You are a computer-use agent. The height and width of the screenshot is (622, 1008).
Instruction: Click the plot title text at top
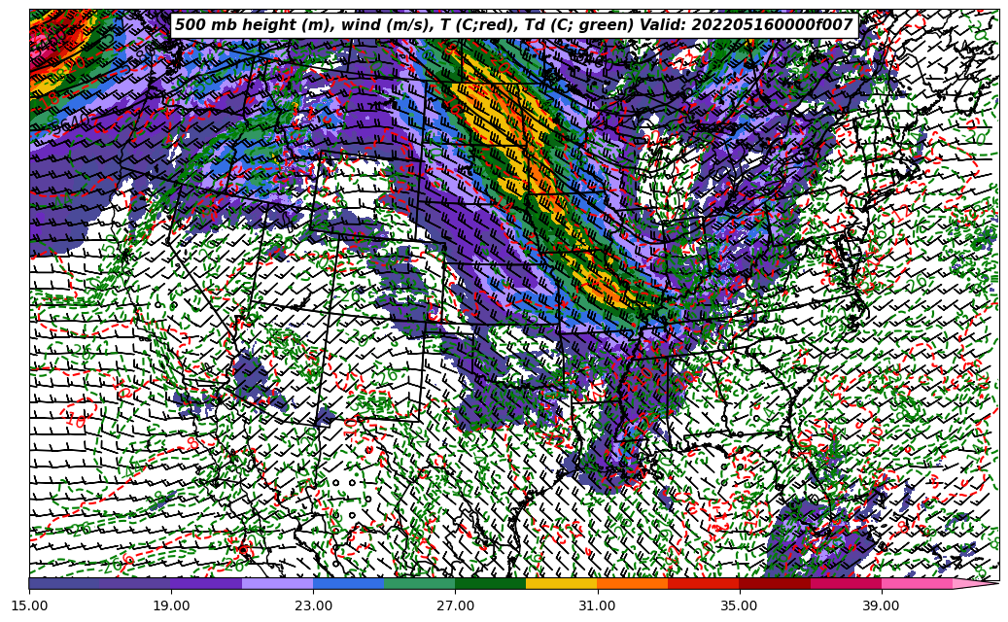click(x=513, y=25)
